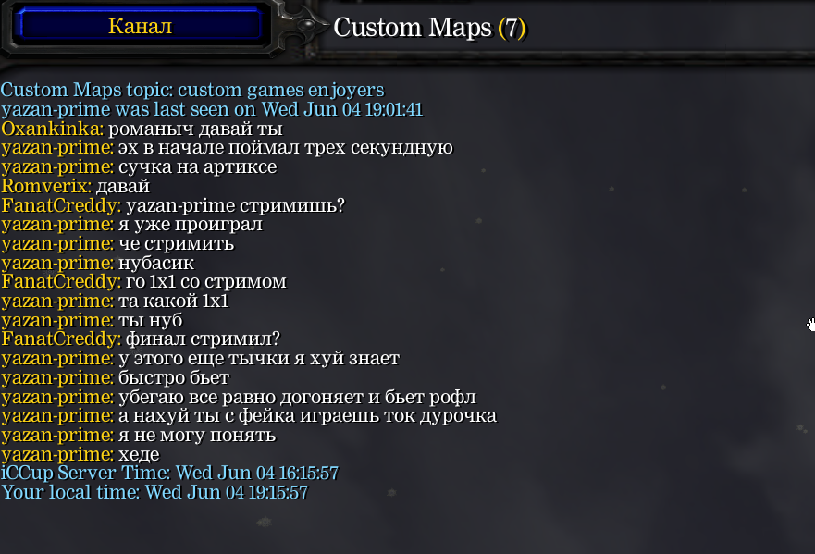Screen dimensions: 815x554
Task: Click the Your local time line
Action: 154,493
